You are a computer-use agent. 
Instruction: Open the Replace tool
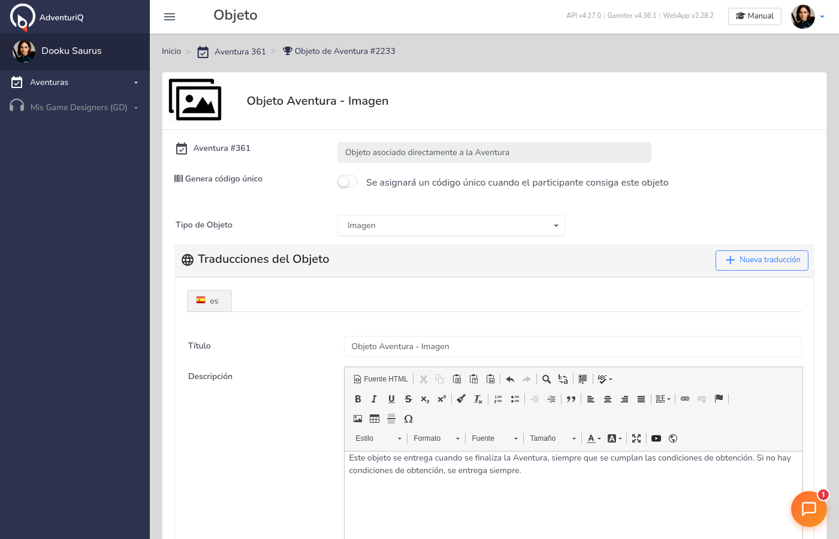pos(563,379)
